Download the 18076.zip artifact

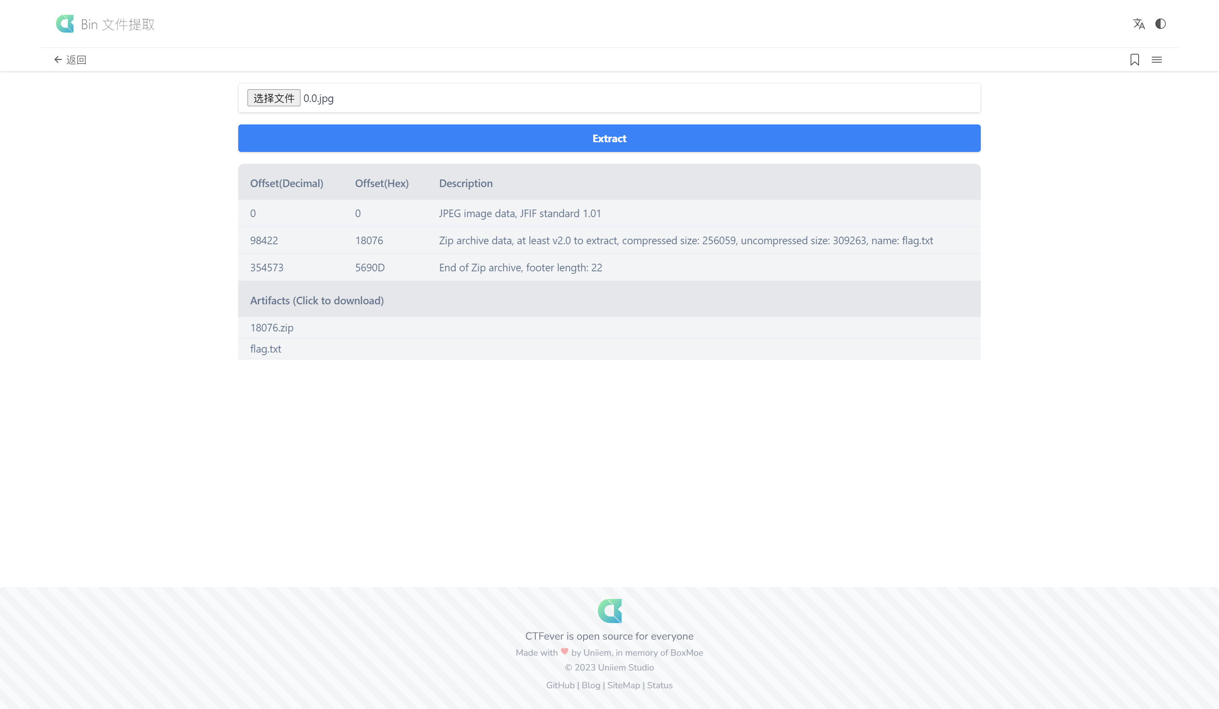(272, 328)
